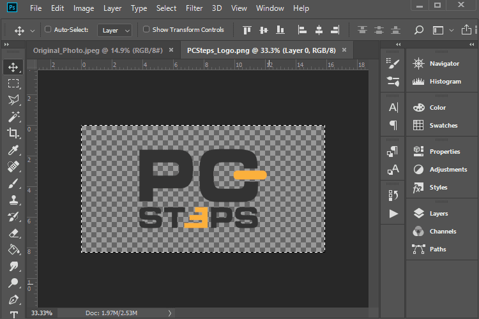Open the File menu

(x=36, y=8)
